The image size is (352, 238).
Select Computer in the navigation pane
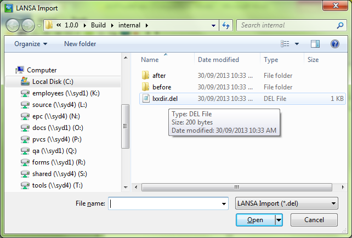pos(42,70)
